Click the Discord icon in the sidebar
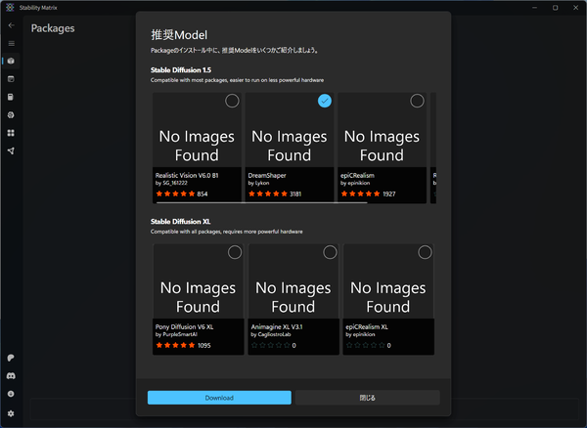The image size is (587, 428). click(11, 375)
